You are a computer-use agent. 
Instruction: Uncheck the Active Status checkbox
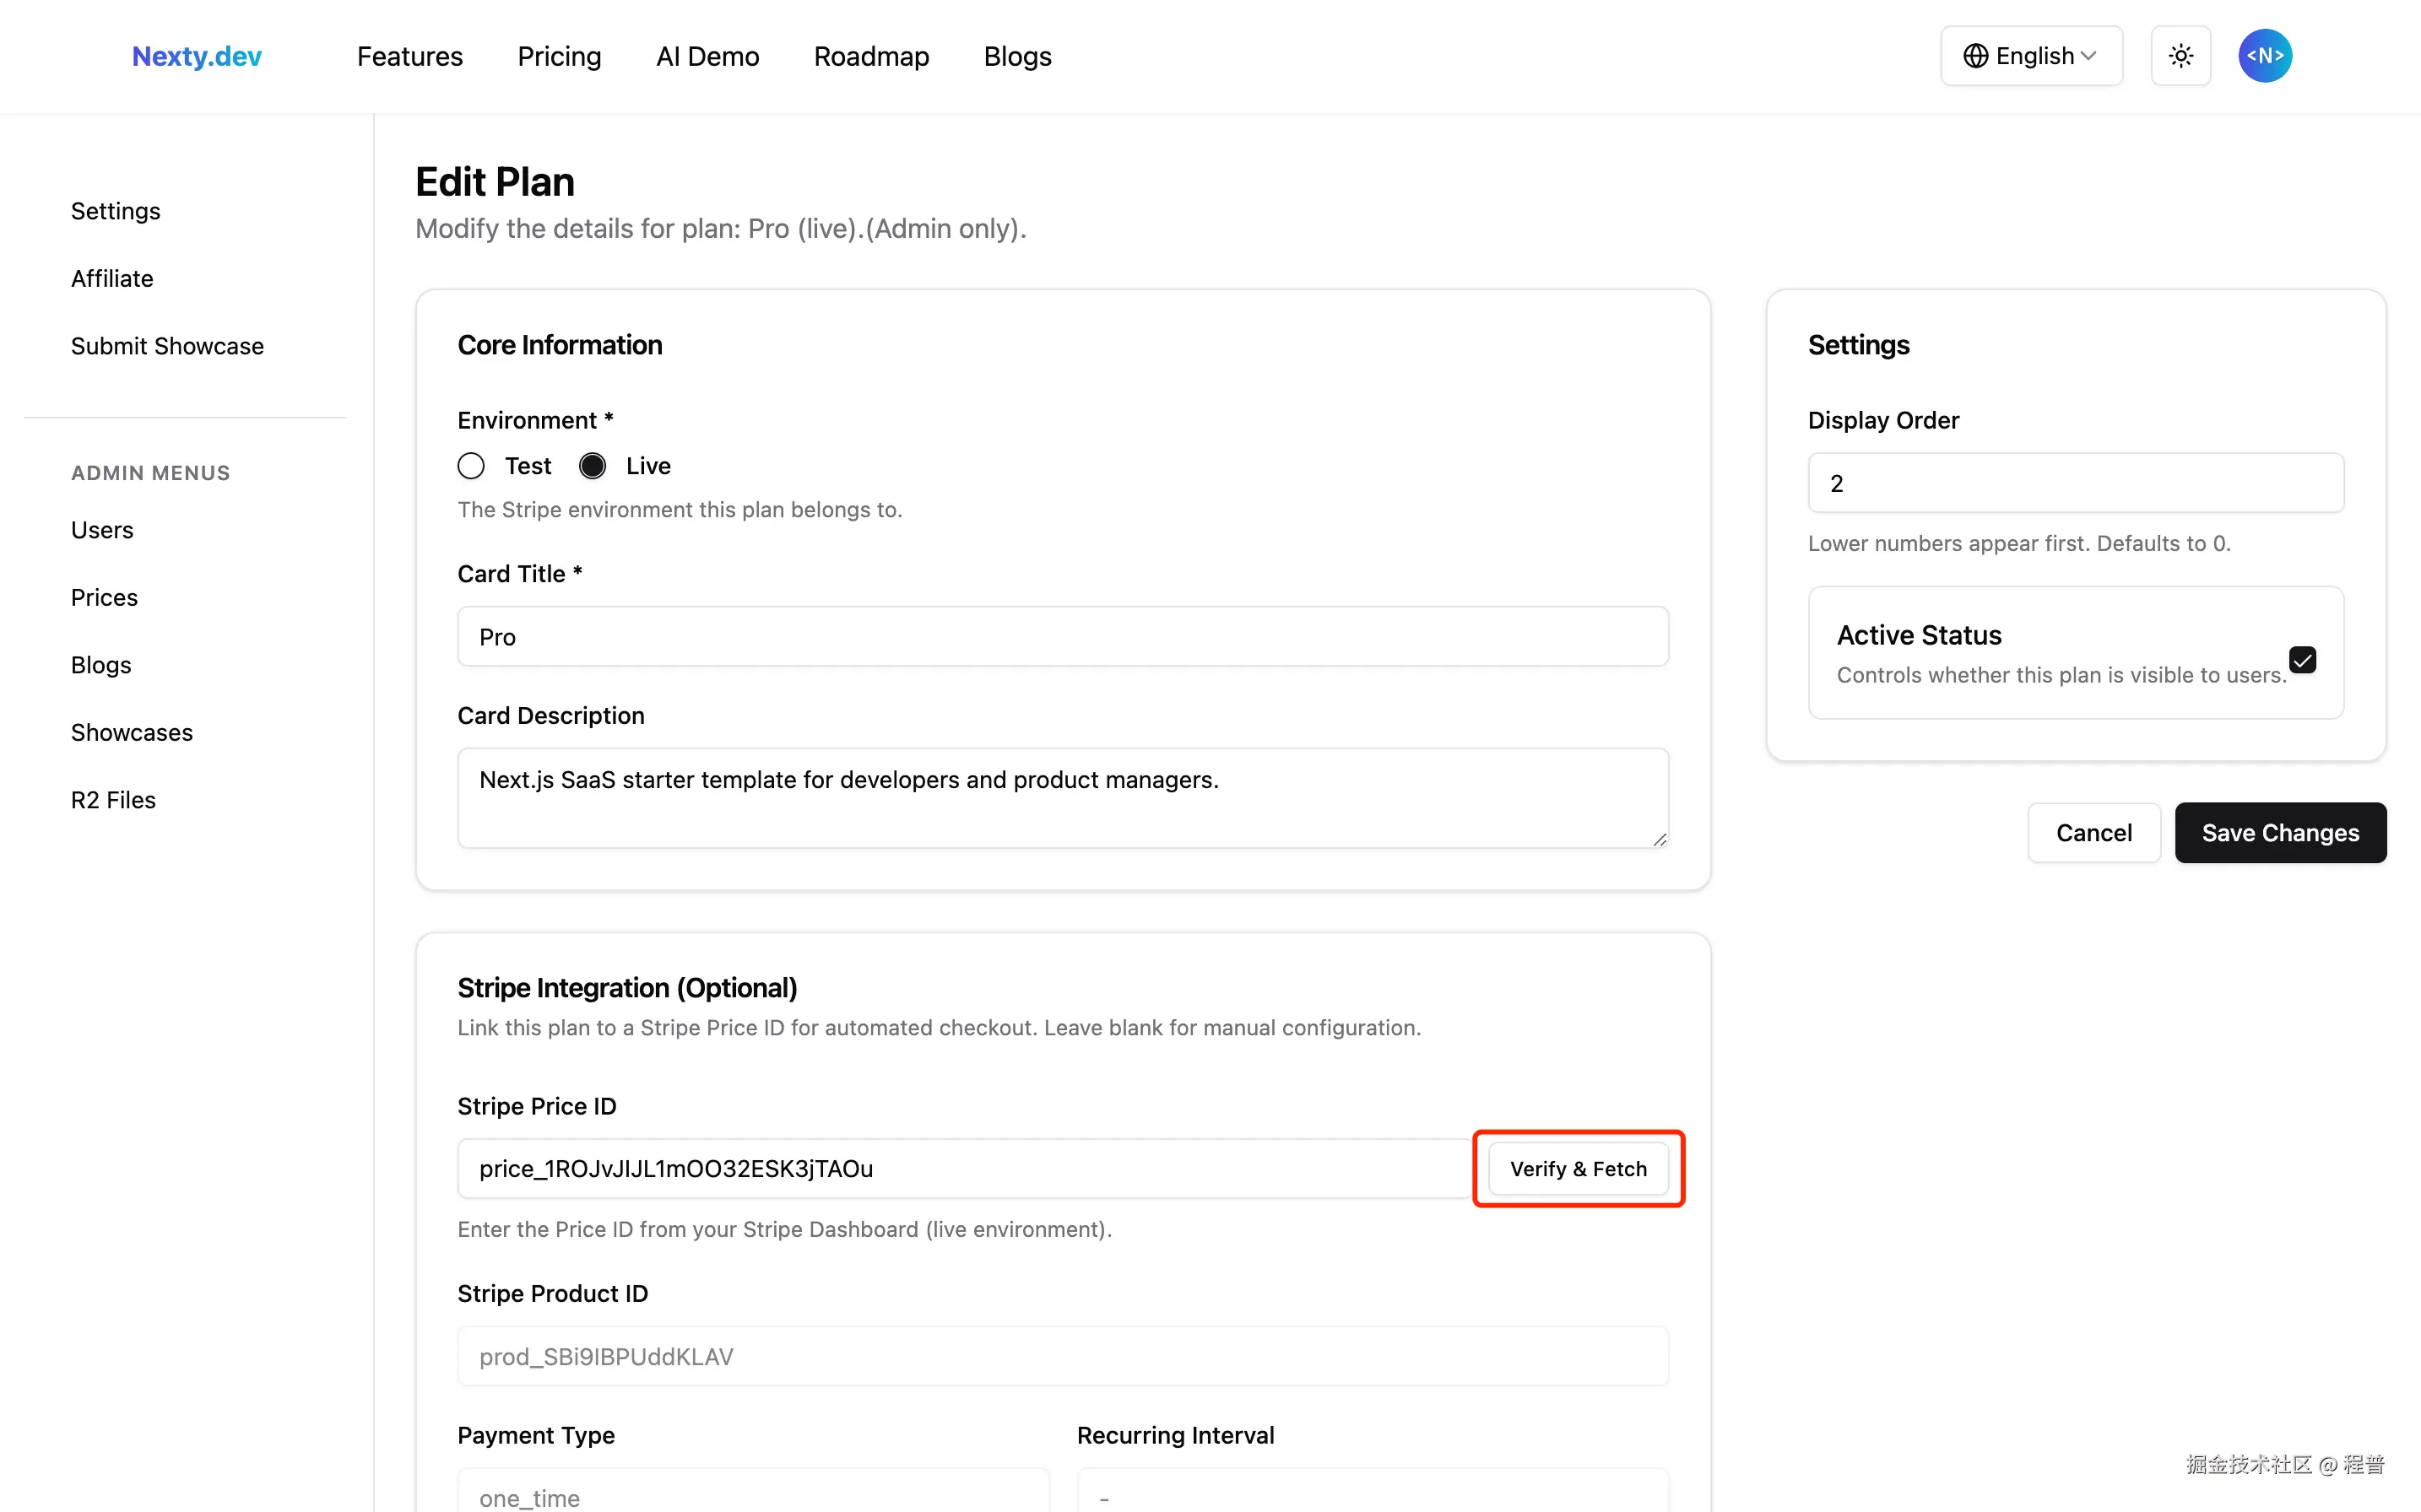pyautogui.click(x=2303, y=660)
